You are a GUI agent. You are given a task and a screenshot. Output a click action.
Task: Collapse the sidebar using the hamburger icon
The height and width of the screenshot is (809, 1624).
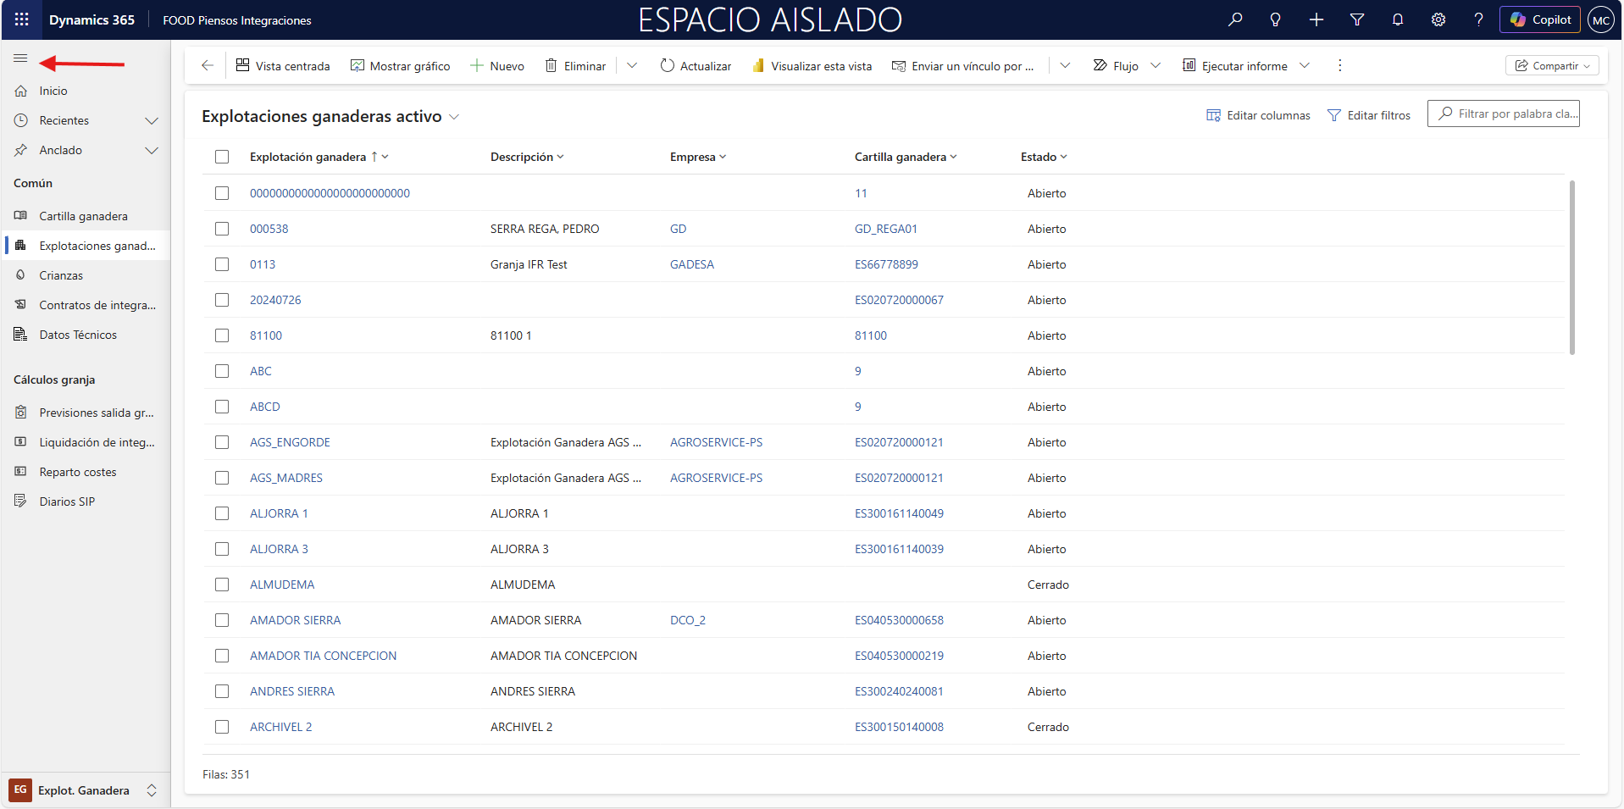[x=20, y=58]
